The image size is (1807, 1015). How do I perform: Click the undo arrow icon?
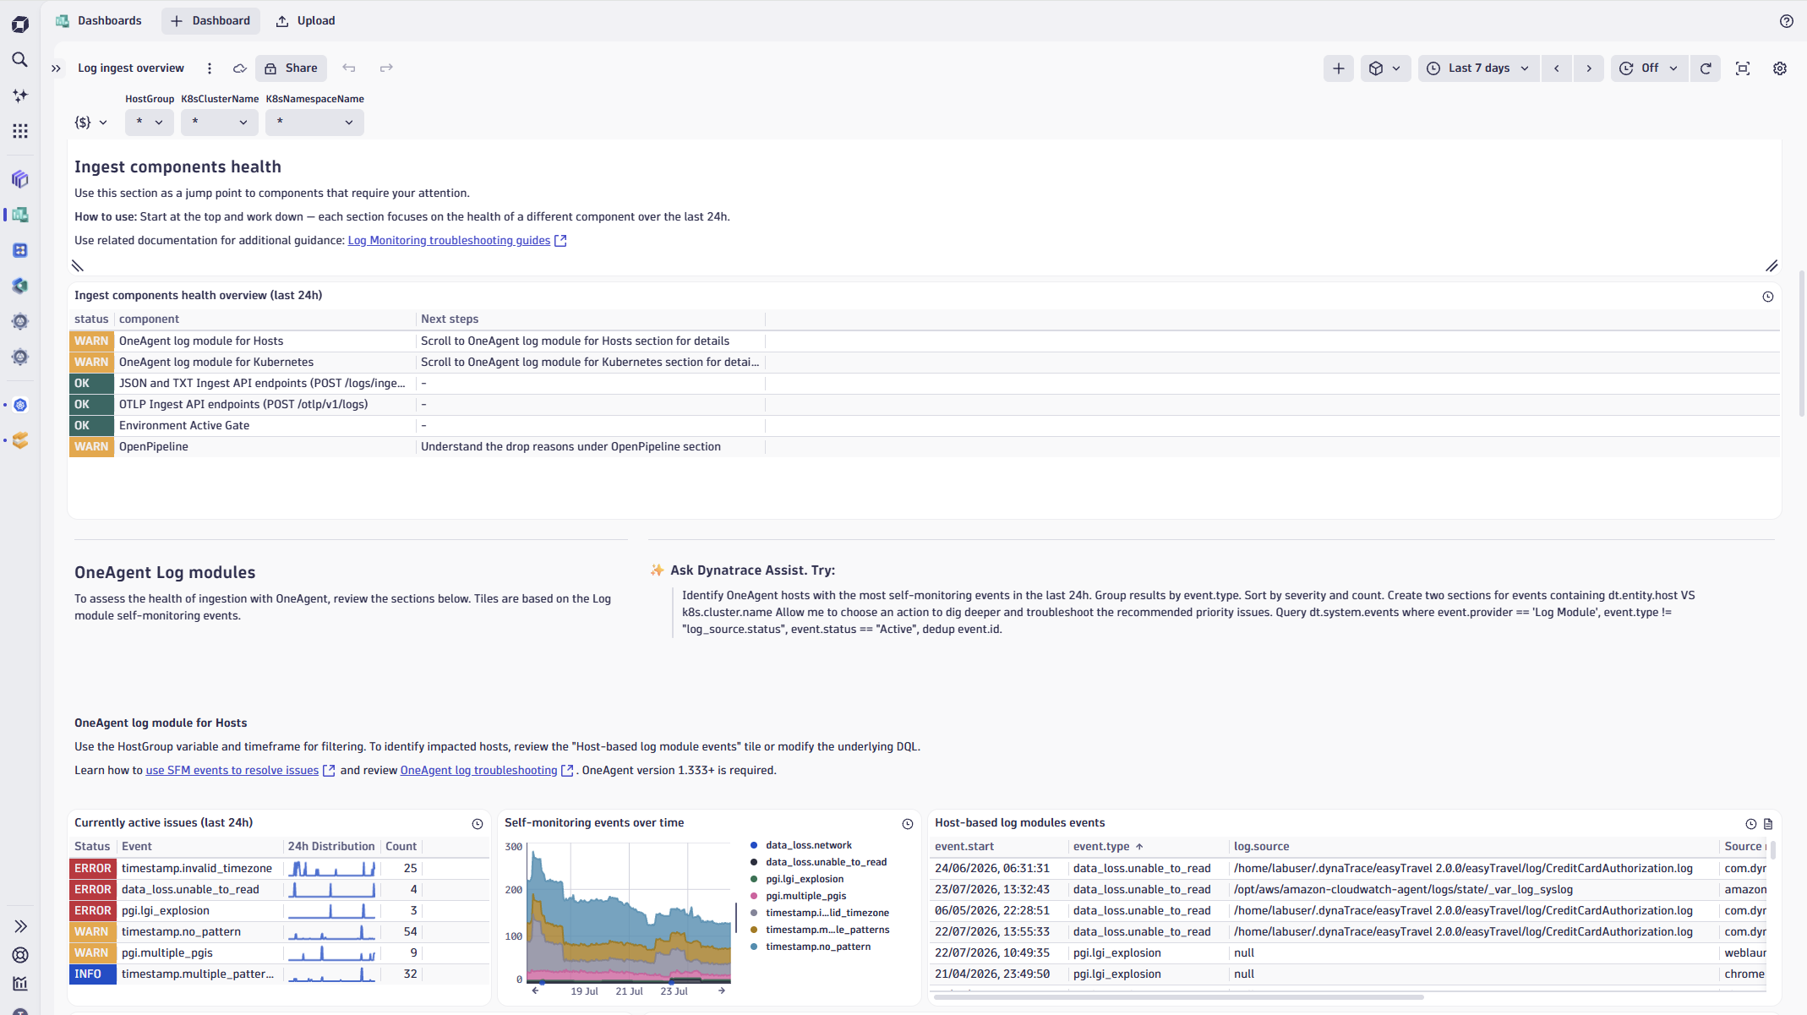349,68
